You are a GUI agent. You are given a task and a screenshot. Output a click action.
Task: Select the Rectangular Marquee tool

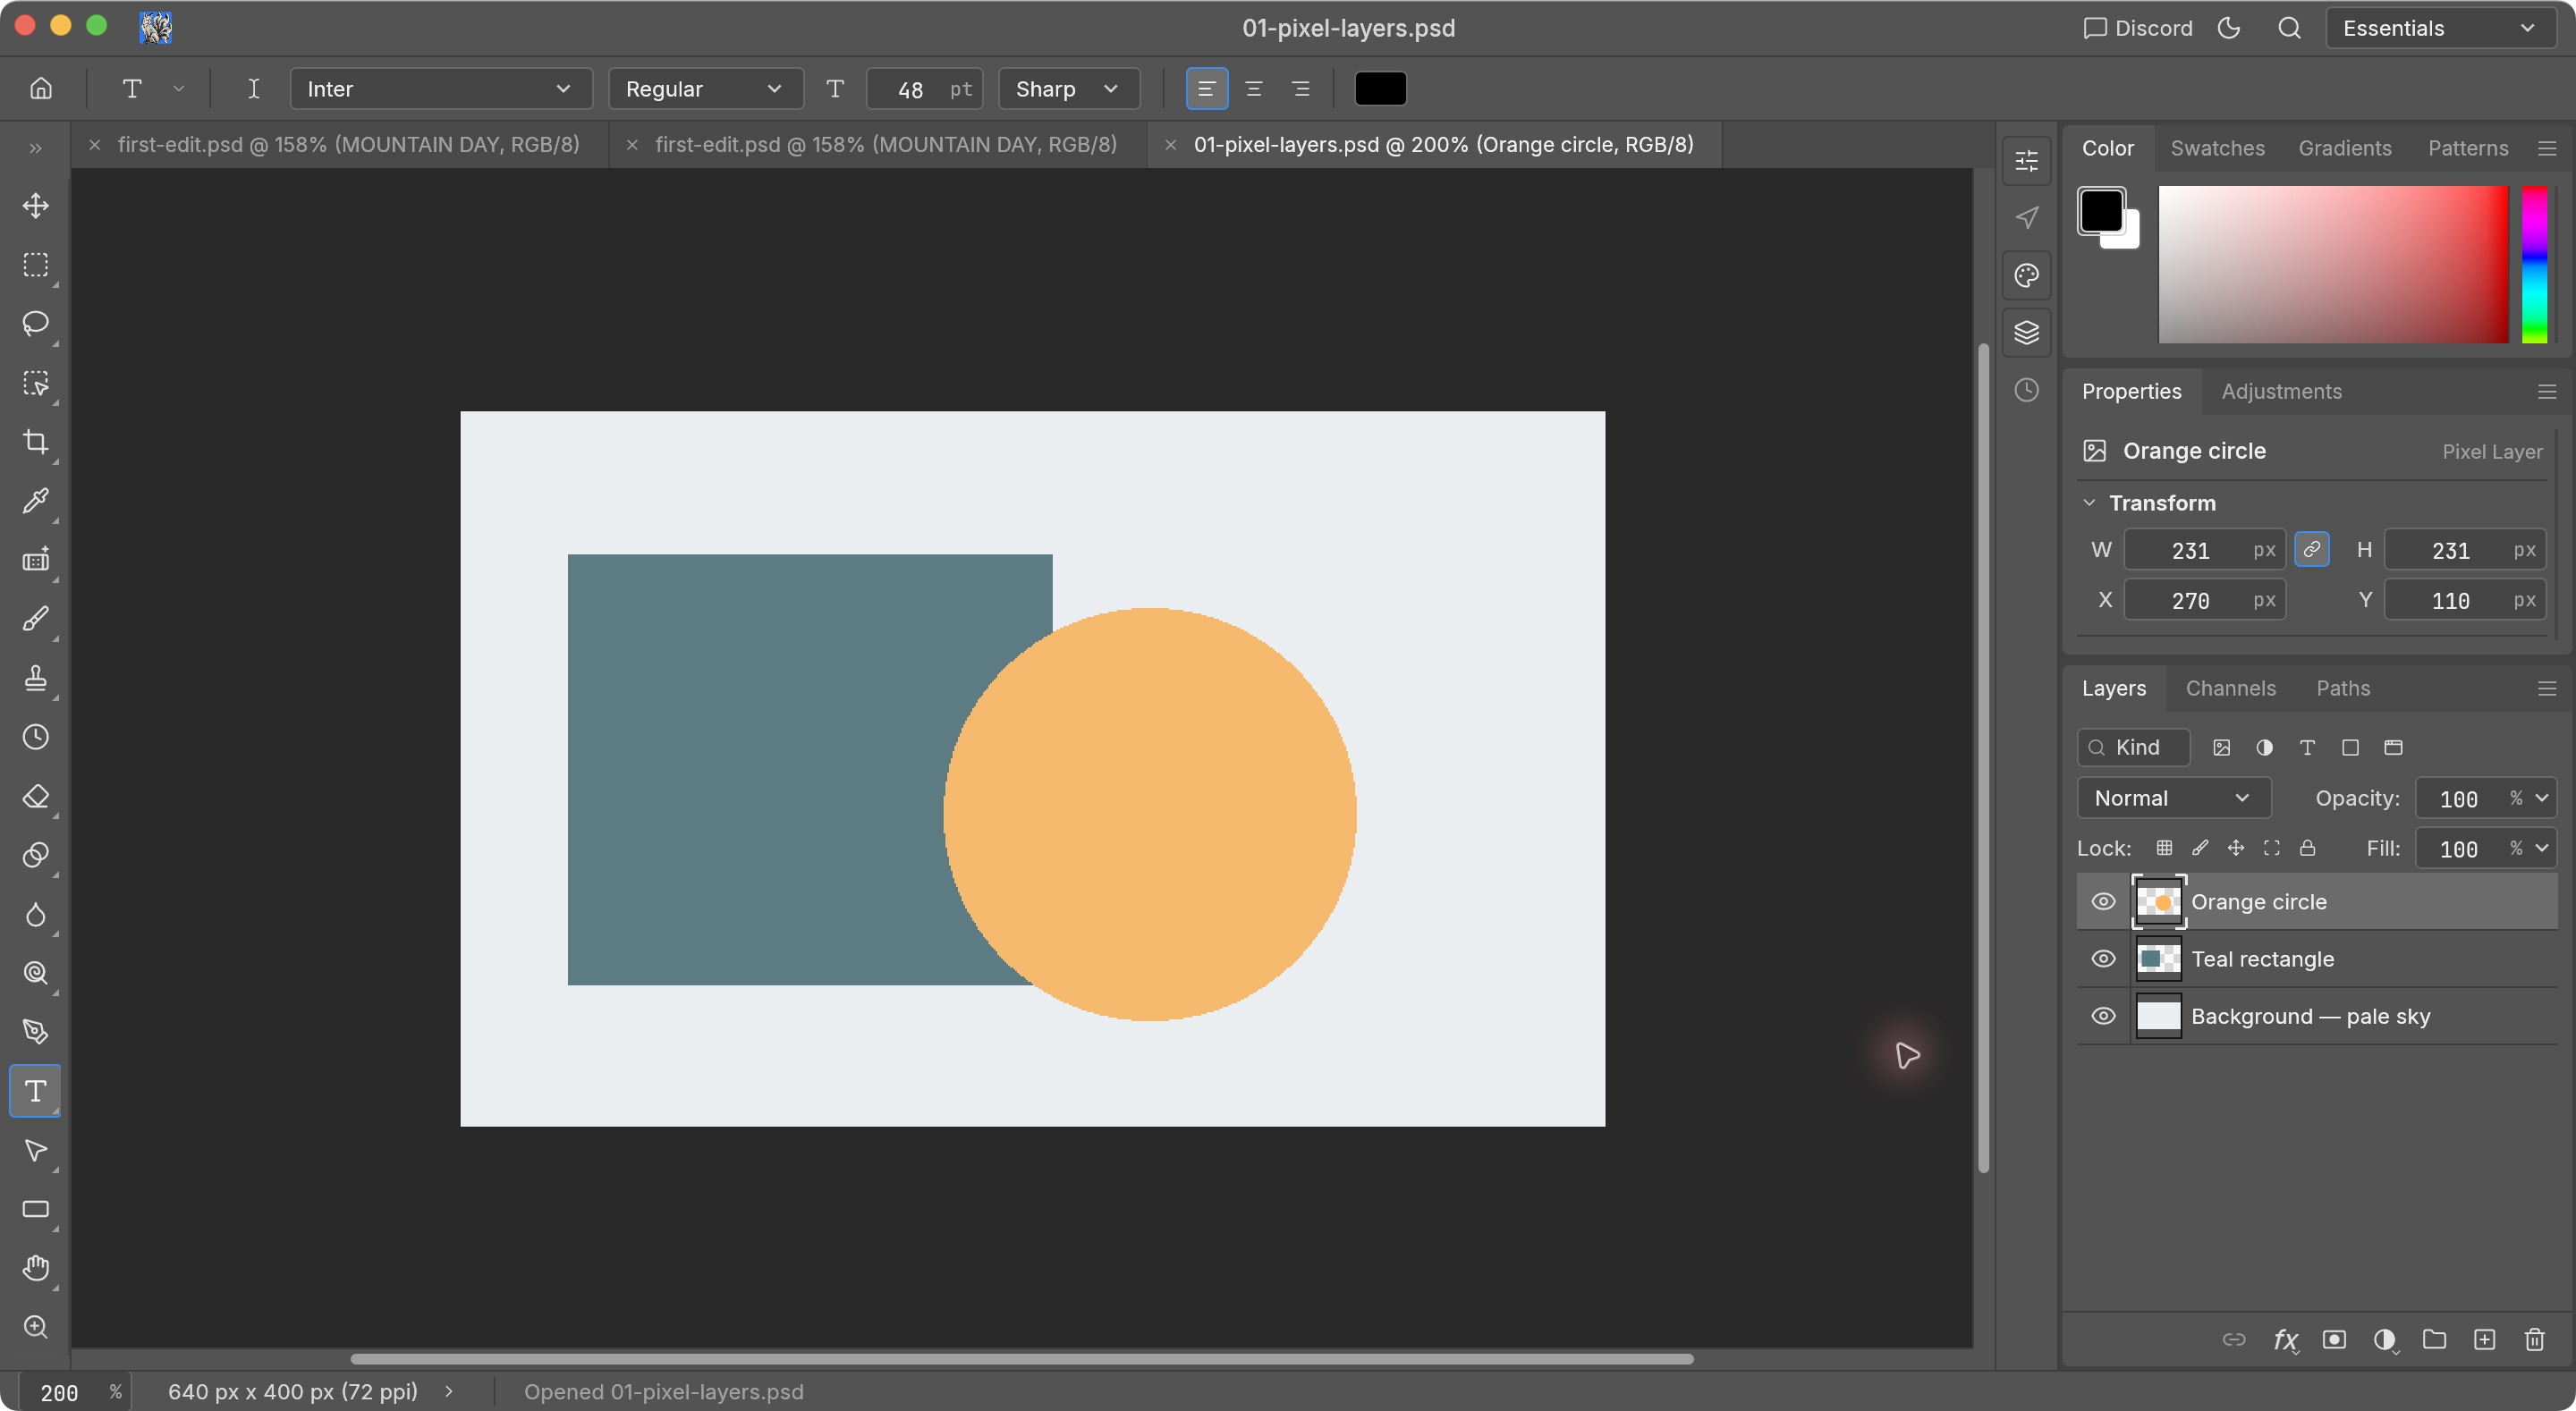pos(36,265)
